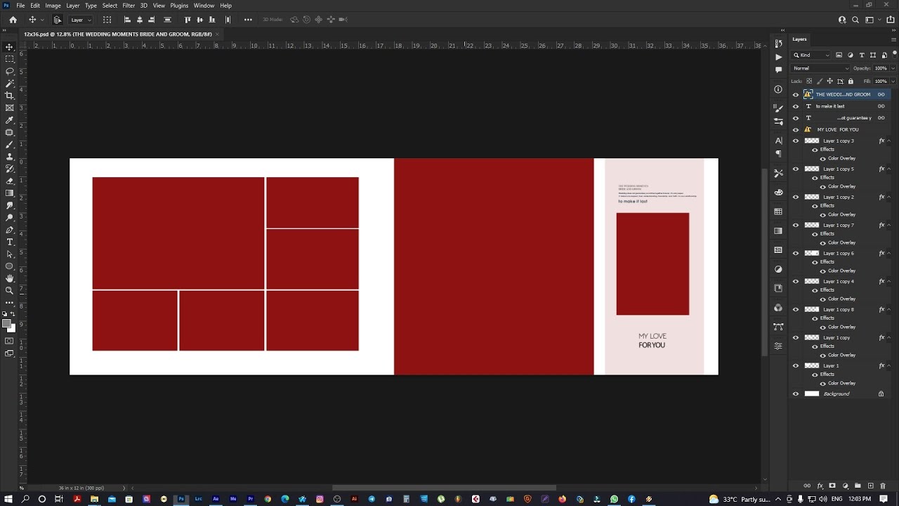899x506 pixels.
Task: Open the File menu
Action: (20, 6)
